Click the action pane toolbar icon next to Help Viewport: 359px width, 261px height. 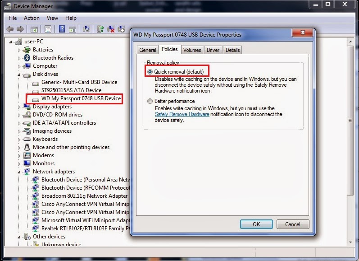click(73, 29)
